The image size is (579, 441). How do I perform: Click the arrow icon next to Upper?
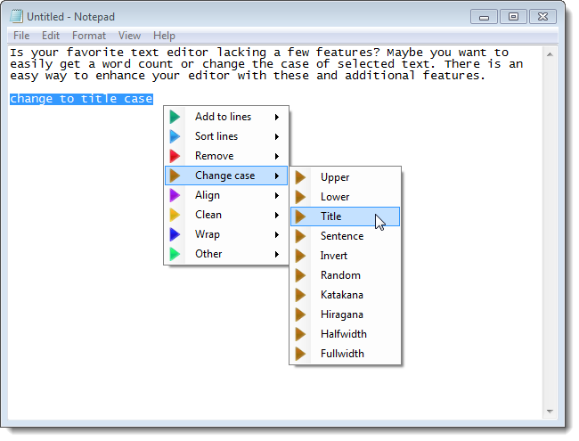coord(300,177)
